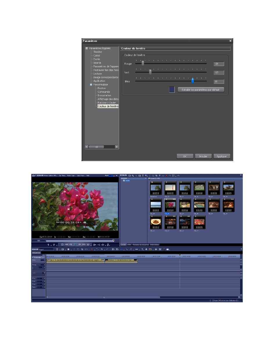Click the Vert color slider handle
The width and height of the screenshot is (277, 359).
[150, 72]
